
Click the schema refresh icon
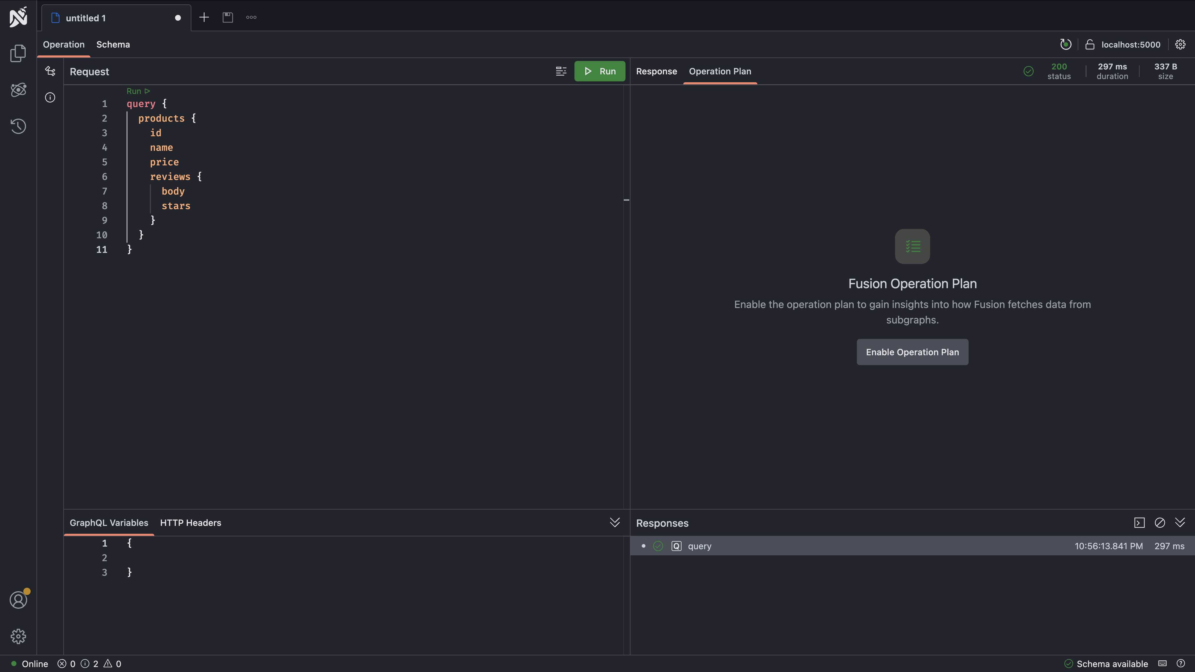[1065, 45]
